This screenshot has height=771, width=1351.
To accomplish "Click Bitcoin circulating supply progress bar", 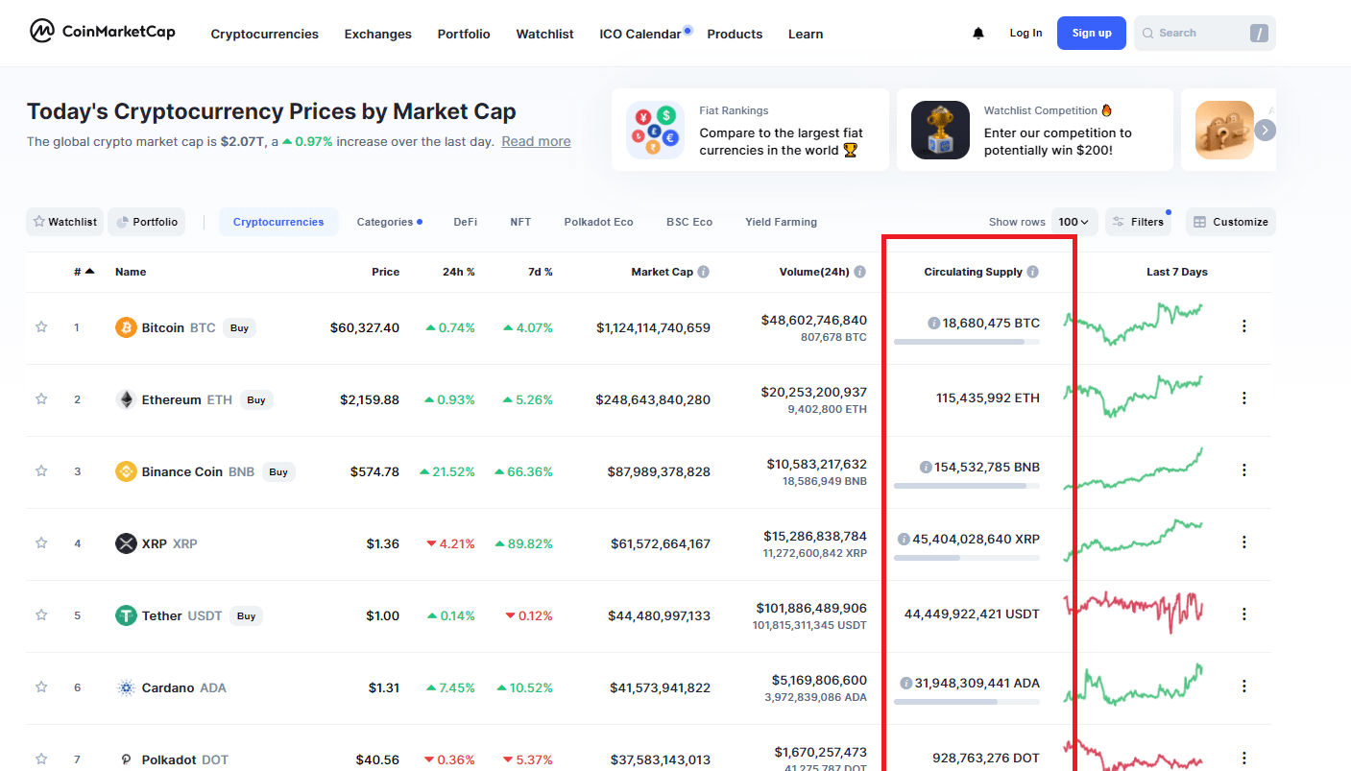I will 967,342.
